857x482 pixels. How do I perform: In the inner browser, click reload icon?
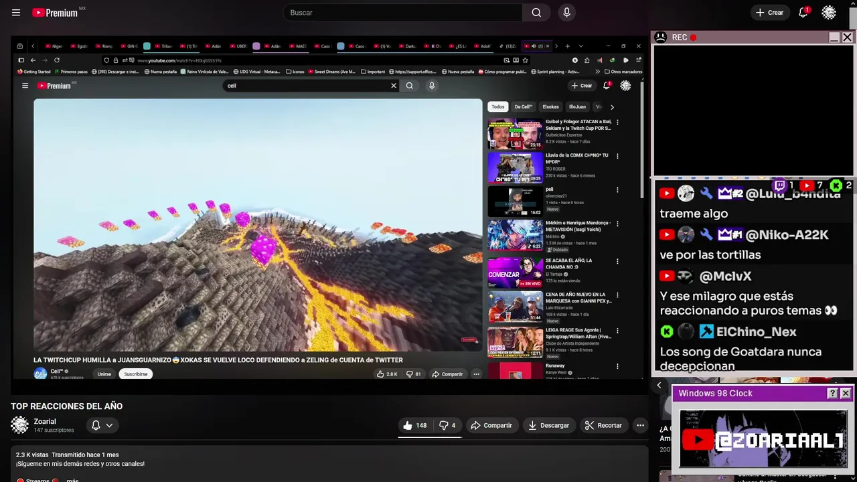(57, 60)
